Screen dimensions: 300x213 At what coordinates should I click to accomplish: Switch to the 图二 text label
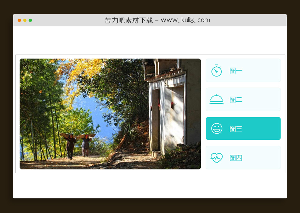tap(236, 100)
